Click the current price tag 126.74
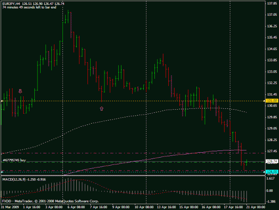The height and width of the screenshot is (210, 279). click(272, 161)
